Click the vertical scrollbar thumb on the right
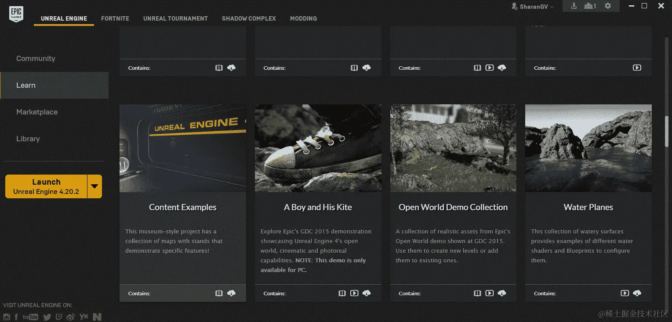 click(x=666, y=131)
